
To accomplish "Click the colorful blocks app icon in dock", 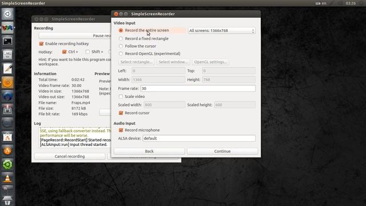I will click(x=7, y=28).
